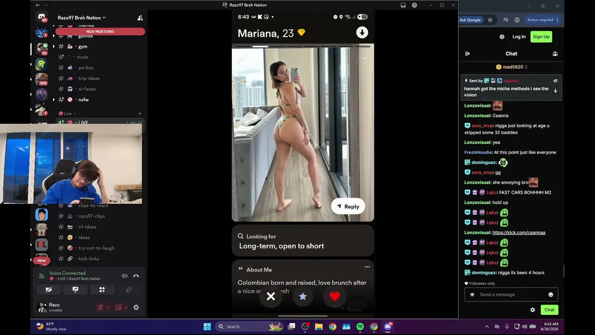The height and width of the screenshot is (335, 595).
Task: Open Discord User Settings gear
Action: 136,308
